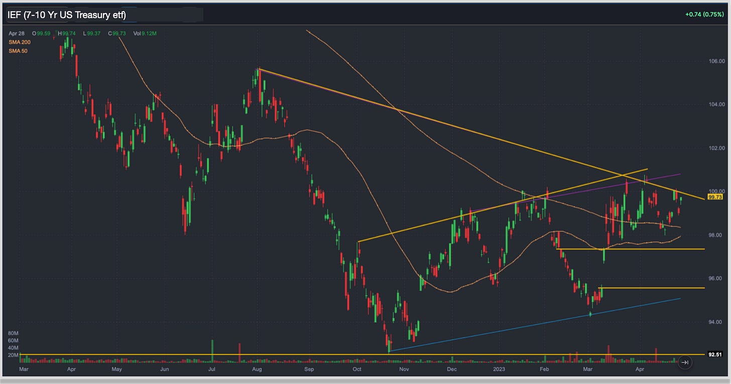731x384 pixels.
Task: Click the 98.00 price axis label
Action: [x=714, y=235]
